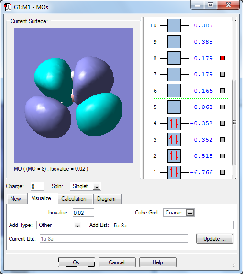Click the Update button

click(215, 239)
